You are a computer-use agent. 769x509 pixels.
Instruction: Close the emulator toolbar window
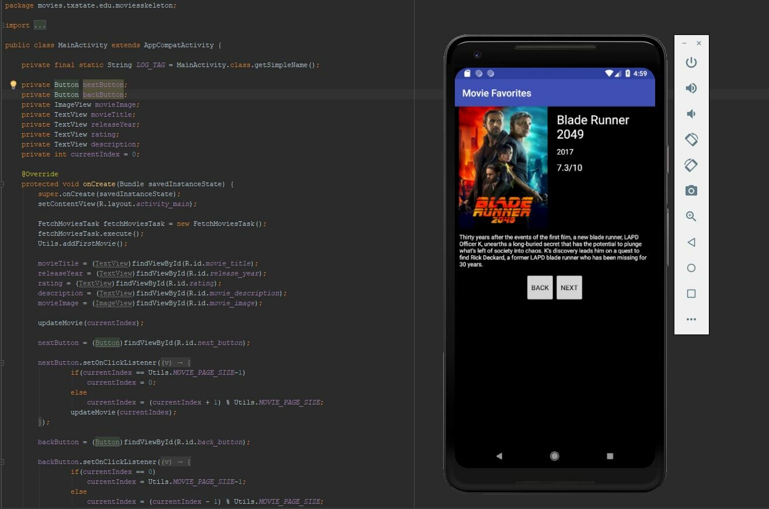pyautogui.click(x=699, y=43)
